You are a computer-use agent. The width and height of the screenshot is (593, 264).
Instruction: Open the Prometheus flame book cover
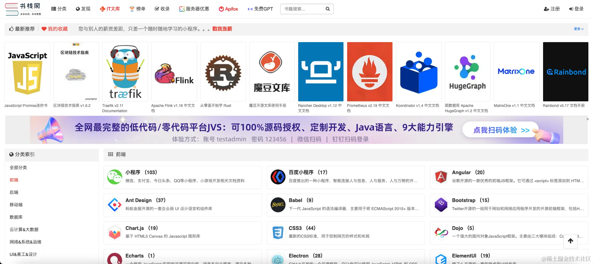(370, 72)
